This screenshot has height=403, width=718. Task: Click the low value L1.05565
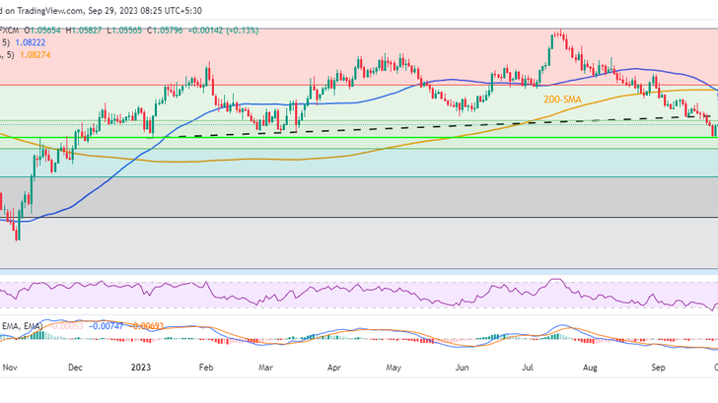pyautogui.click(x=124, y=31)
